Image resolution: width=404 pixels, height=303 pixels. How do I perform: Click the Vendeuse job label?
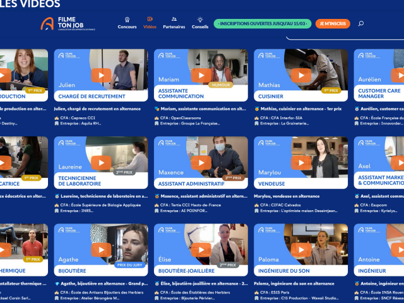tap(271, 184)
